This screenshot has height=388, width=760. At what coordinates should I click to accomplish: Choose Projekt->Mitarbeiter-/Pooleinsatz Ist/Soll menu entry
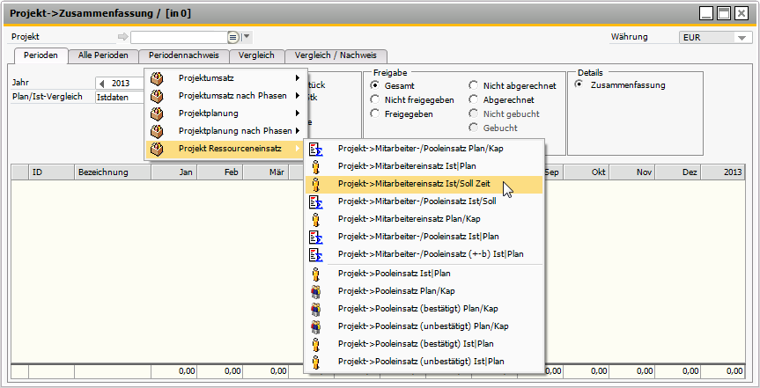tap(424, 201)
